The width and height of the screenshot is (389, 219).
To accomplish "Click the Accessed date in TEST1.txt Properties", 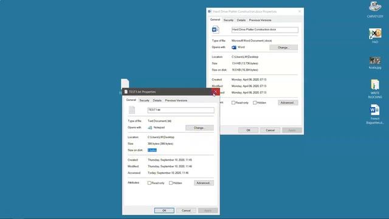I will click(x=168, y=173).
